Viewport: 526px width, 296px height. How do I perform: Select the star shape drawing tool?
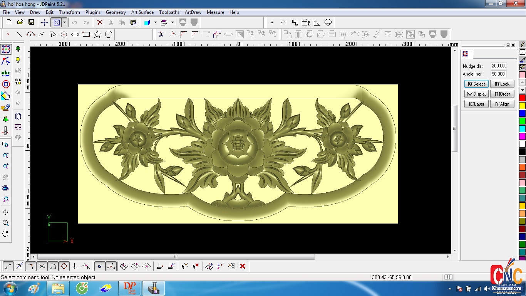[x=97, y=34]
